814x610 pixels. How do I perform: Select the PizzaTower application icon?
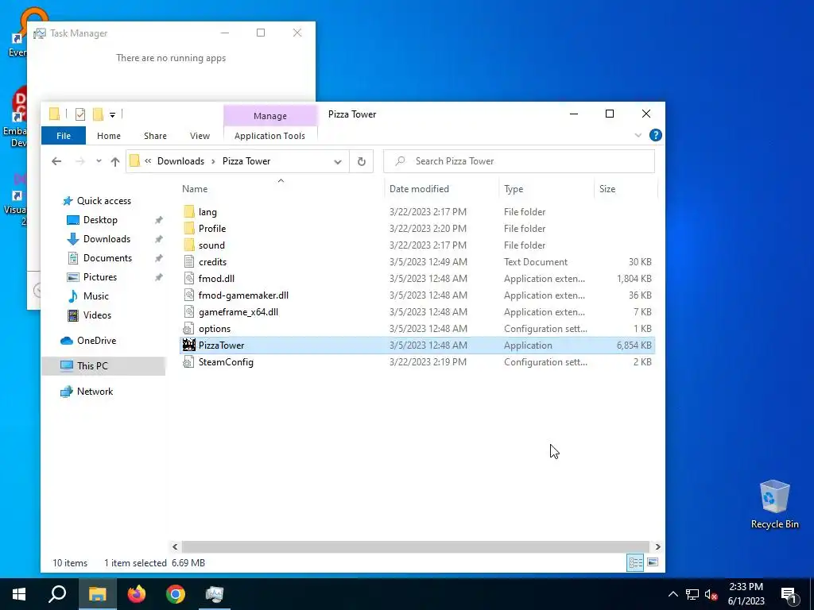pyautogui.click(x=189, y=345)
